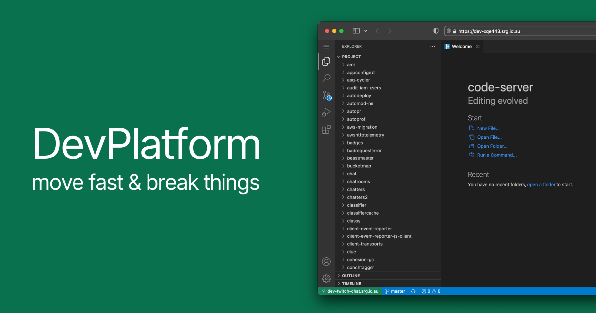Expand the autodeploy folder

pos(359,95)
